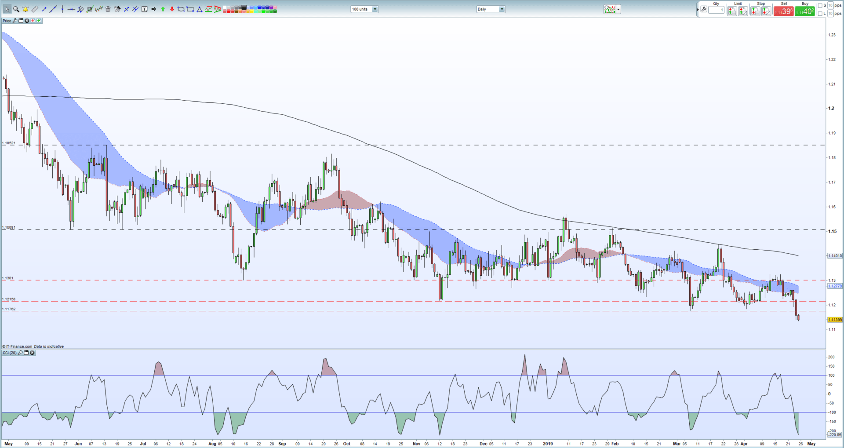Click second Stop order icon
The height and width of the screenshot is (448, 844).
pos(766,11)
